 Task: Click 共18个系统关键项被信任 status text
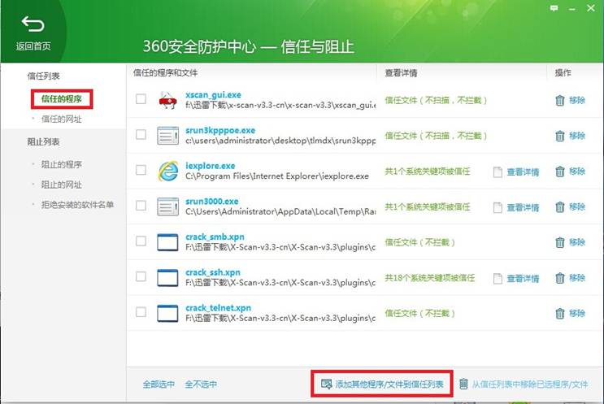(x=430, y=278)
